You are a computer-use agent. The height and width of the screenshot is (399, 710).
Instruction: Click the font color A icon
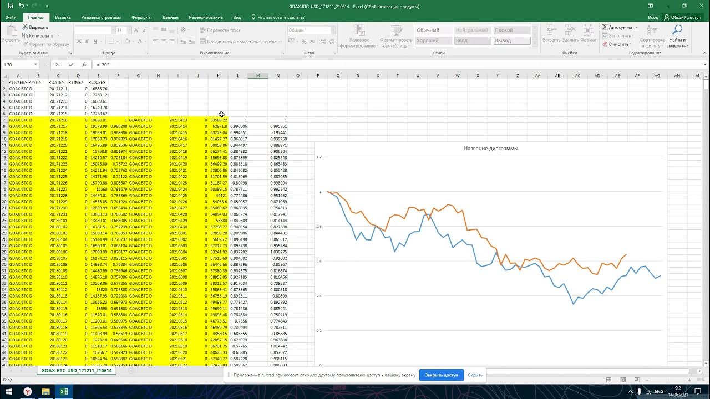click(140, 41)
